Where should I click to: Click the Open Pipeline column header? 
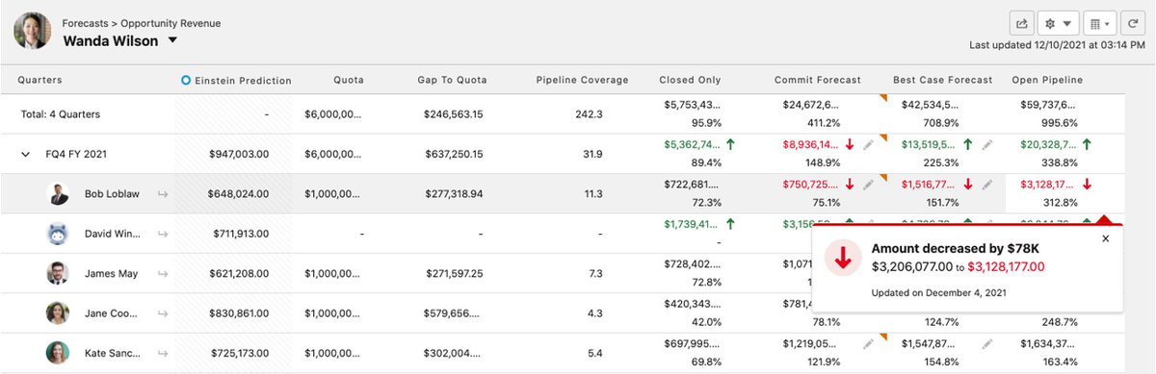(x=1047, y=80)
